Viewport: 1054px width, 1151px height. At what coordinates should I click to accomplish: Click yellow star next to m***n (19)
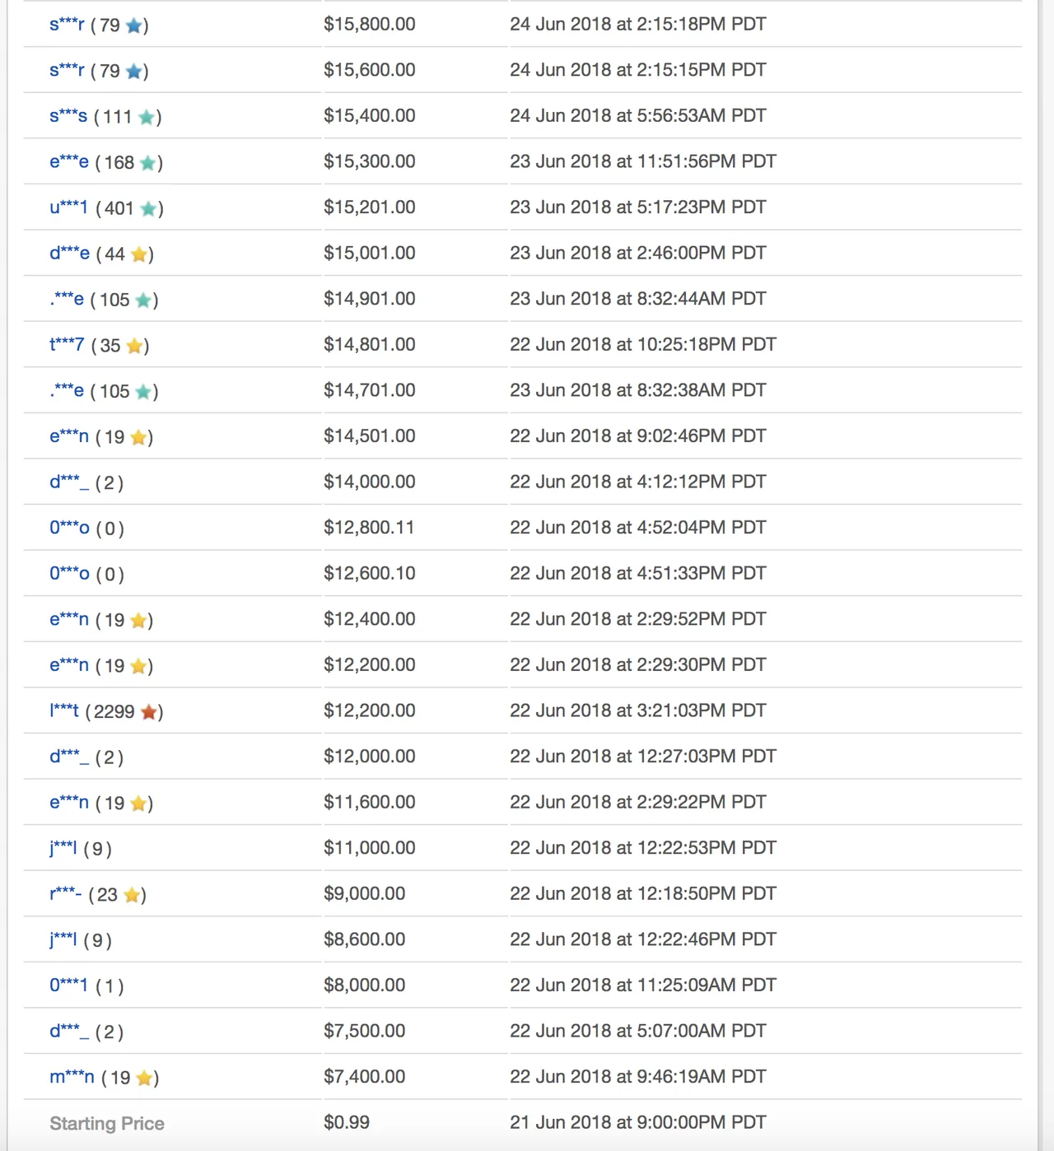(x=144, y=1078)
